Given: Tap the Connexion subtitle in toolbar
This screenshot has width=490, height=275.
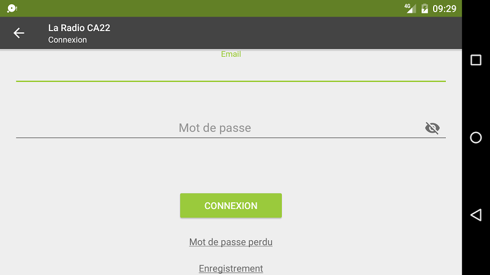Looking at the screenshot, I should [67, 40].
